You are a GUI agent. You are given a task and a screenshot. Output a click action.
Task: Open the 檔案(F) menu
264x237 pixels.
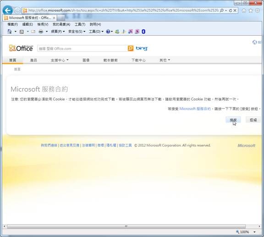point(13,24)
